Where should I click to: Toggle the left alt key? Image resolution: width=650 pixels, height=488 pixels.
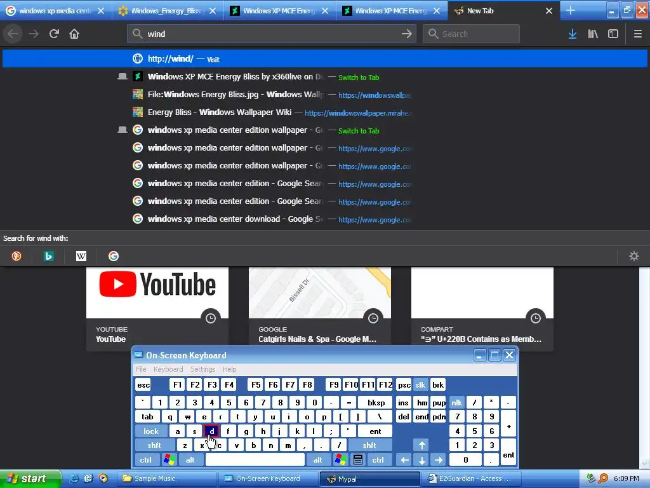tap(190, 460)
